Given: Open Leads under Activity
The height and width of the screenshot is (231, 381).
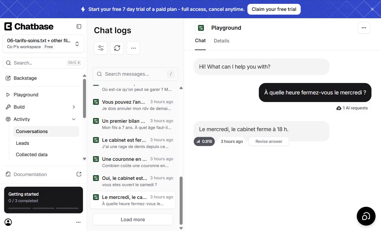Looking at the screenshot, I should coord(22,143).
